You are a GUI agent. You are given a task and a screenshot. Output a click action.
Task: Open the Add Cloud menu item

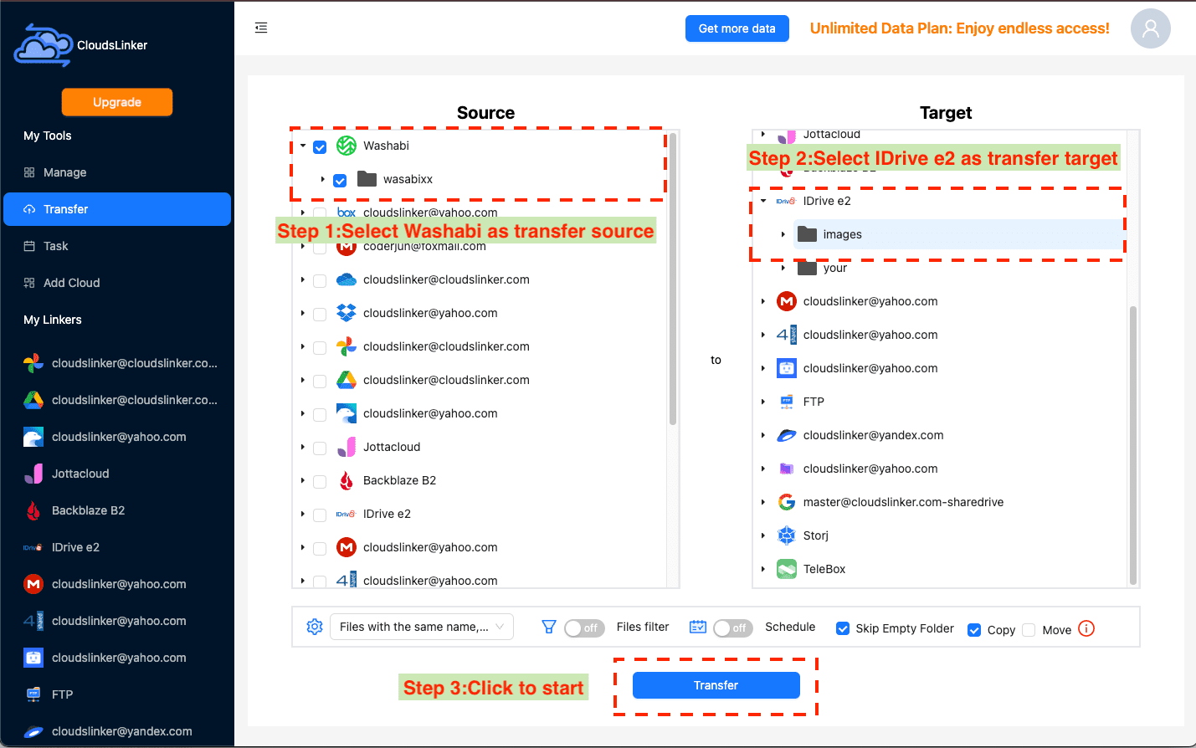(x=117, y=283)
